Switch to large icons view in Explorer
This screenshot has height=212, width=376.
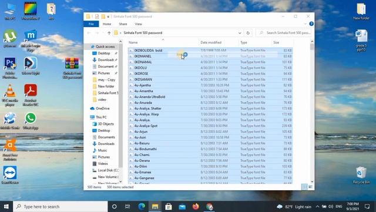click(311, 187)
